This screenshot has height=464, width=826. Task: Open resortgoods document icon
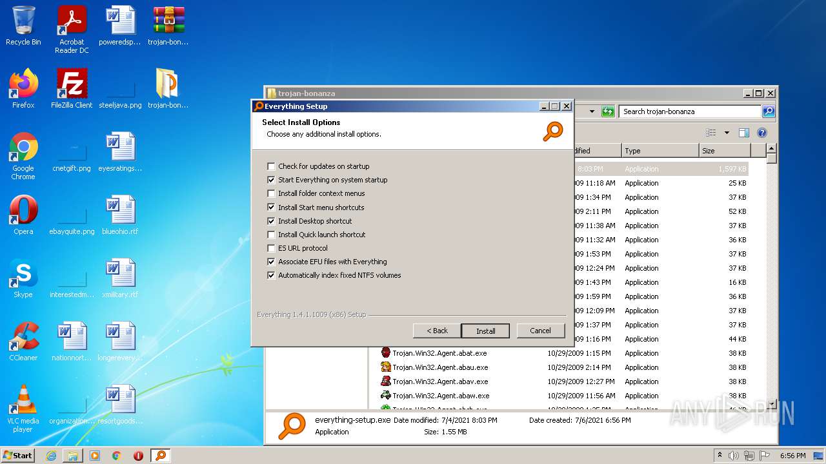pyautogui.click(x=120, y=405)
